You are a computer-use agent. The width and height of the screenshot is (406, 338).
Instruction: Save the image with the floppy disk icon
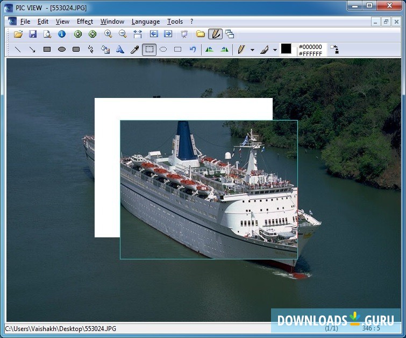(x=33, y=34)
